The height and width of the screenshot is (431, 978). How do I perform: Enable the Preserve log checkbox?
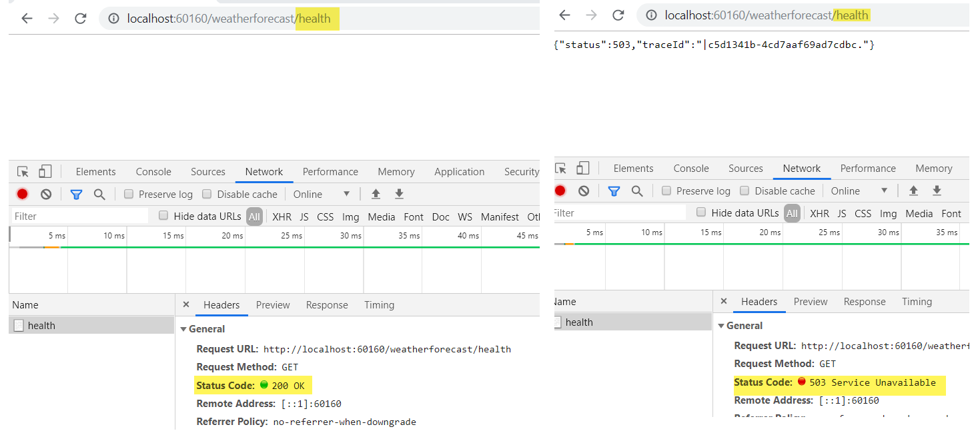point(128,194)
